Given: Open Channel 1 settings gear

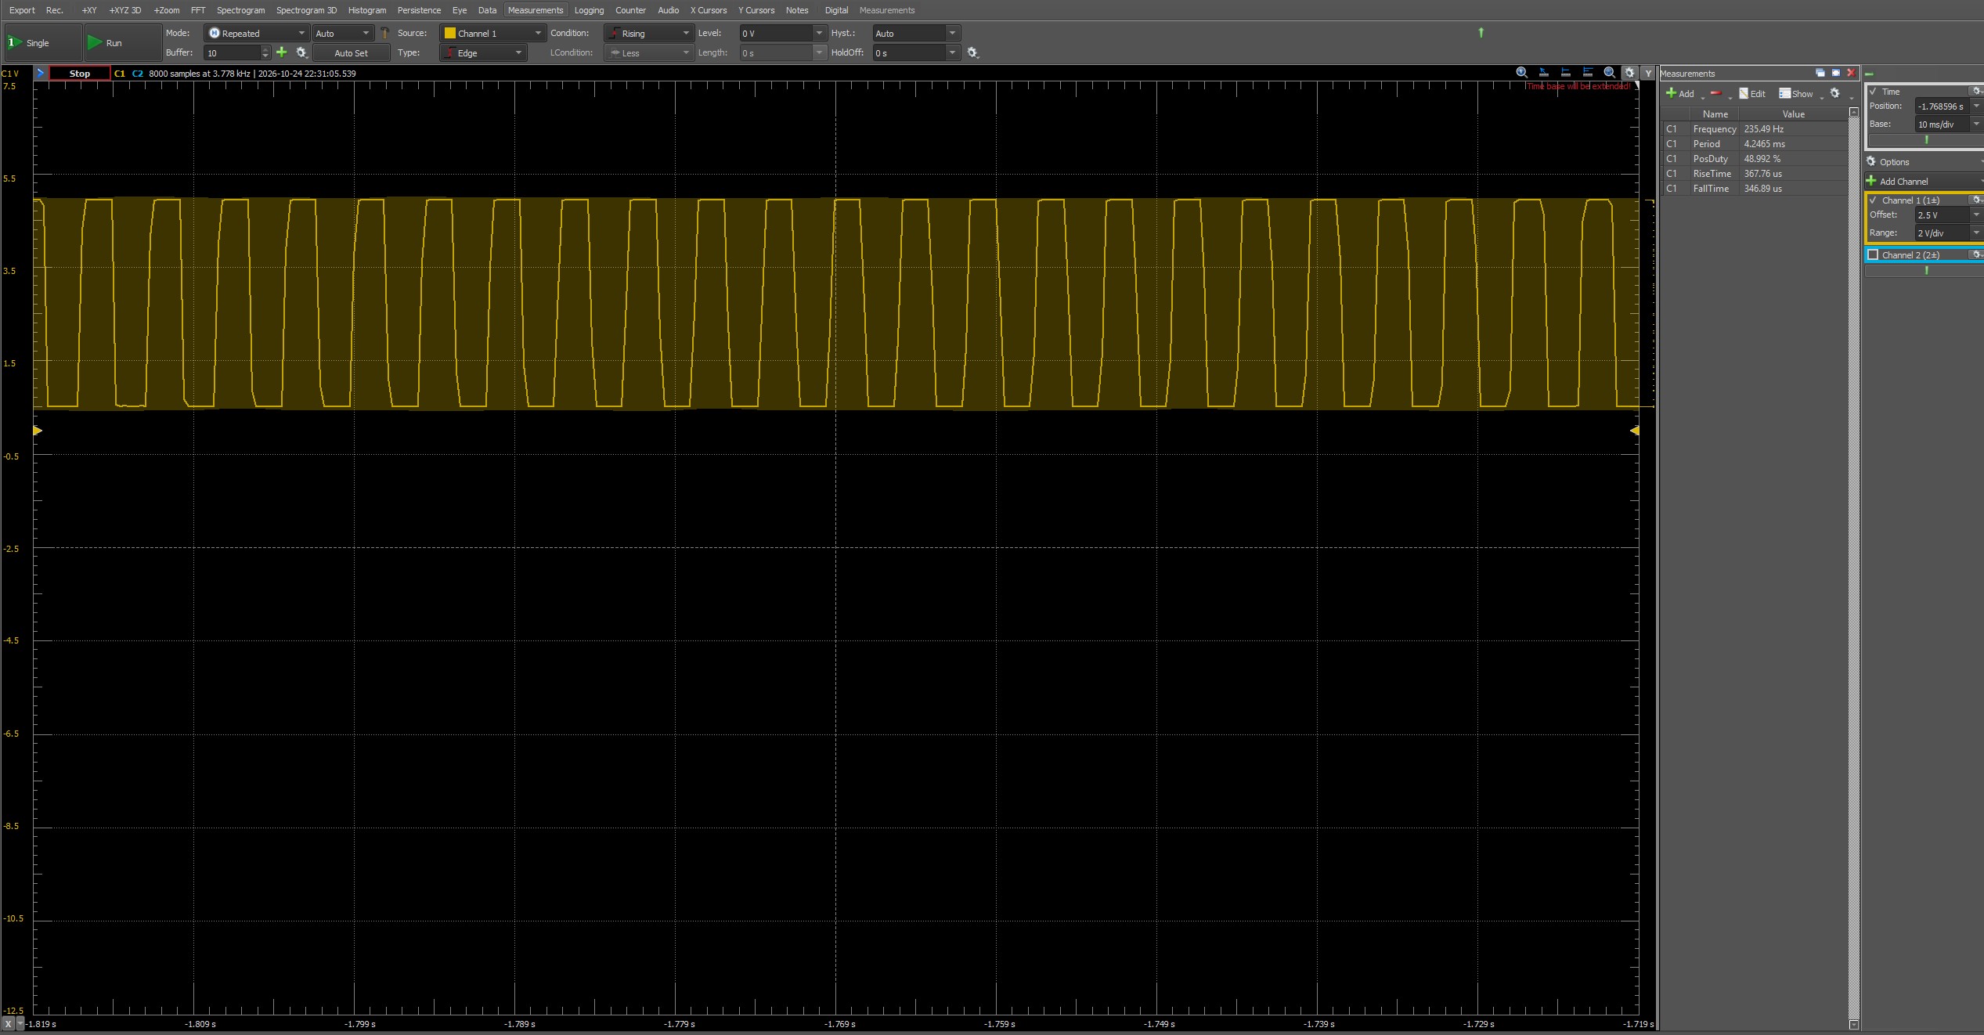Looking at the screenshot, I should (1976, 200).
